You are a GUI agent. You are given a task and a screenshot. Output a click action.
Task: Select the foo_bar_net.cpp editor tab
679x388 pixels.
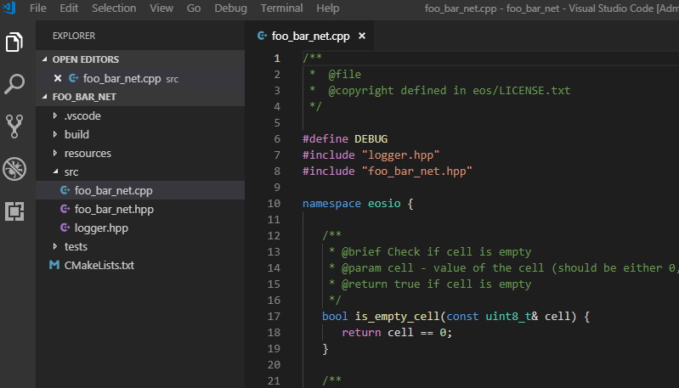310,36
